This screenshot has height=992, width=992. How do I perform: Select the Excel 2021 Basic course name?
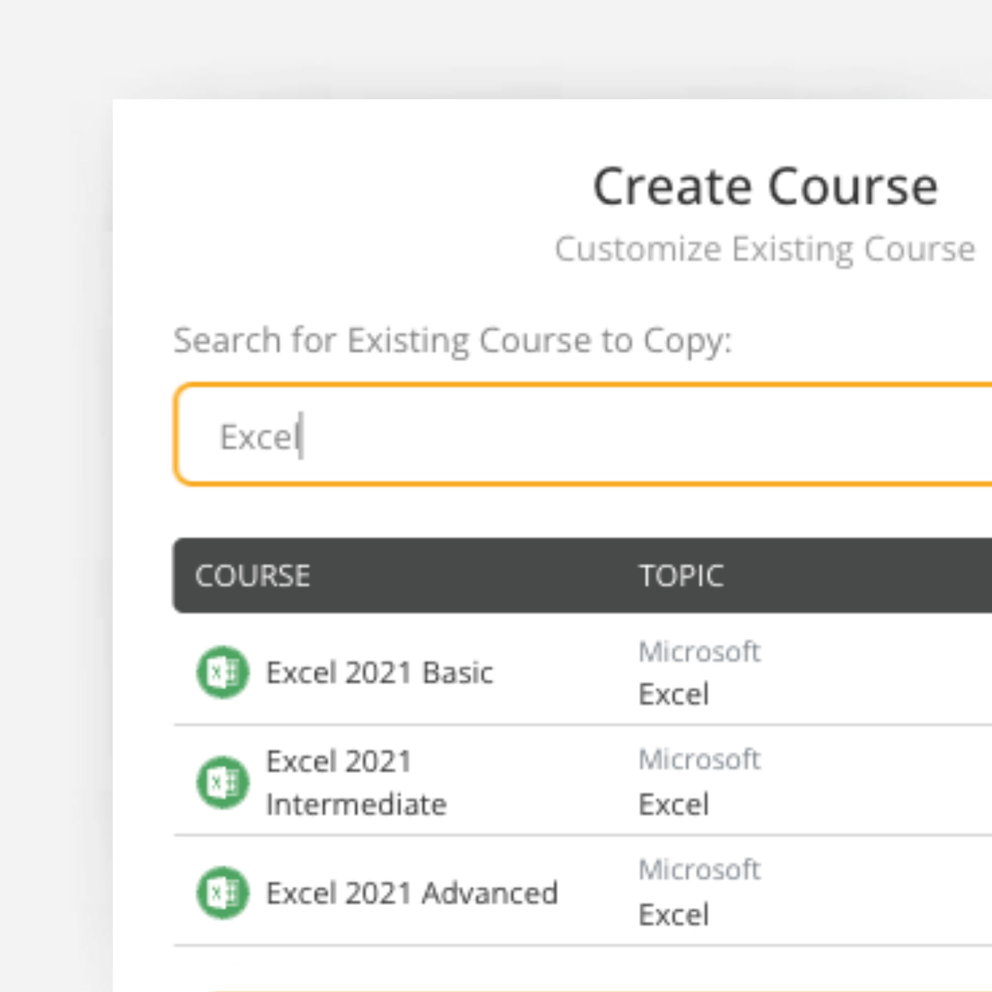[x=379, y=672]
